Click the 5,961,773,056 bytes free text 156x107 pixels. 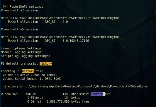68,101
